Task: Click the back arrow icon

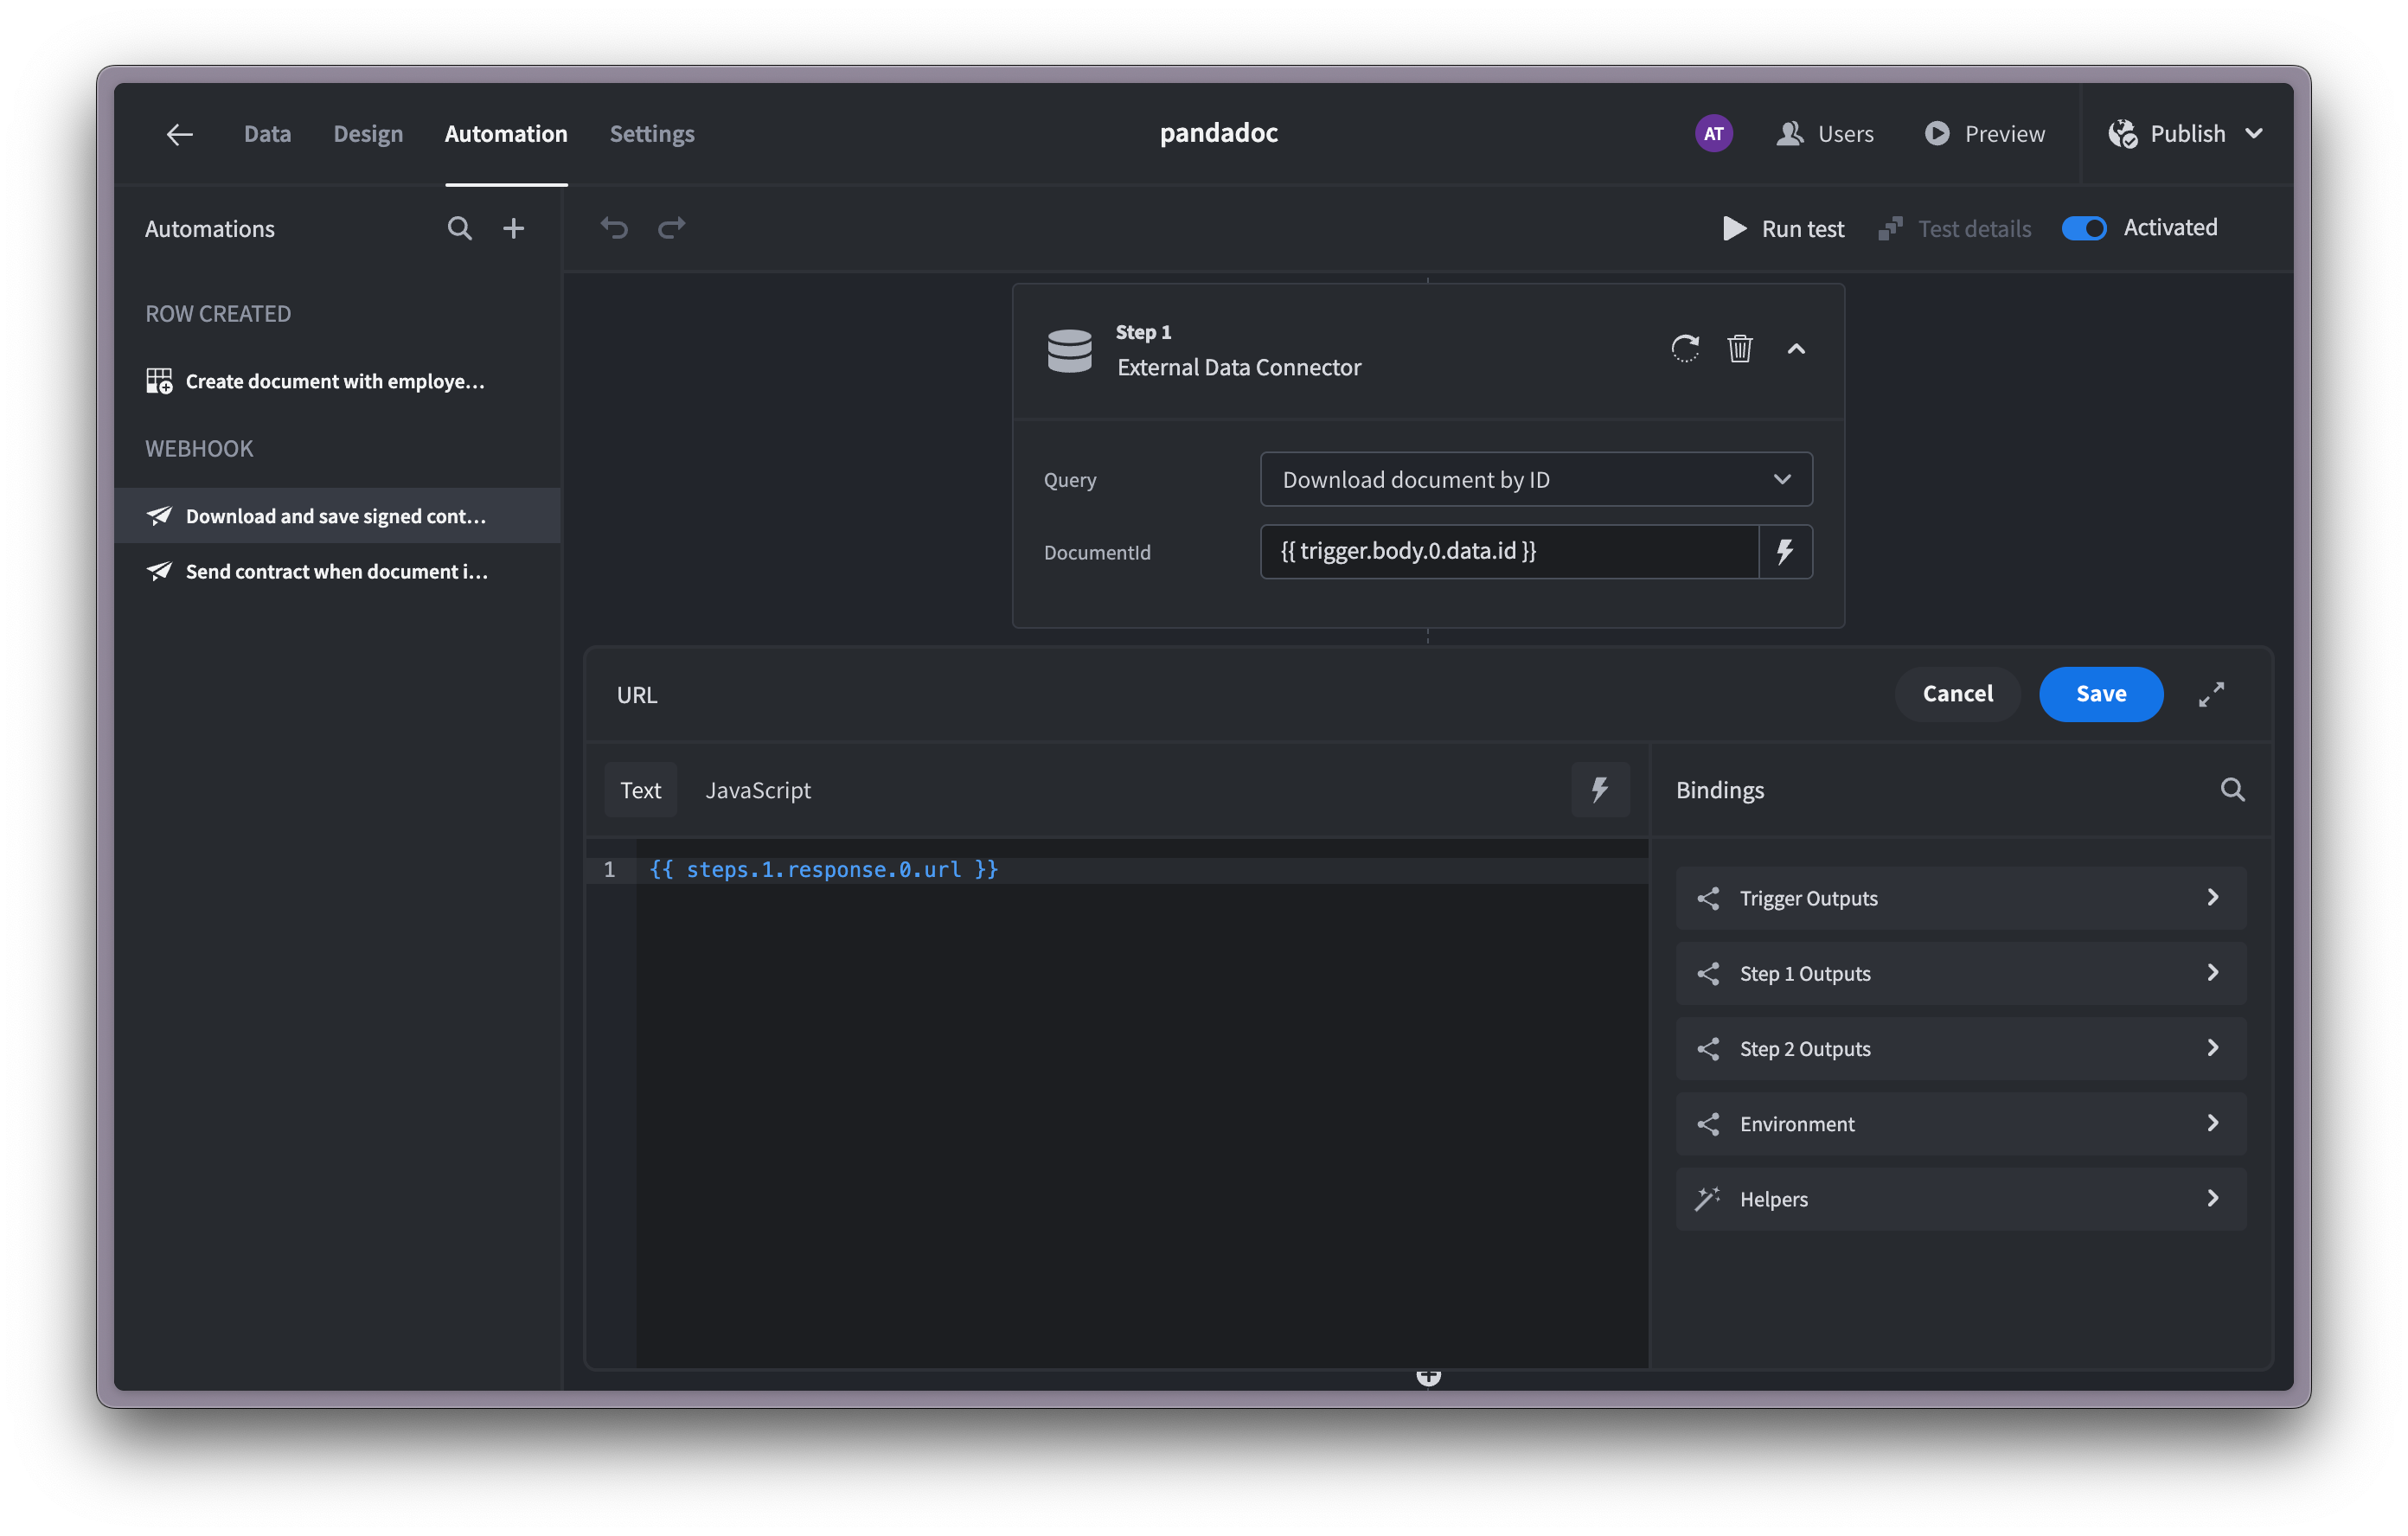Action: click(179, 134)
